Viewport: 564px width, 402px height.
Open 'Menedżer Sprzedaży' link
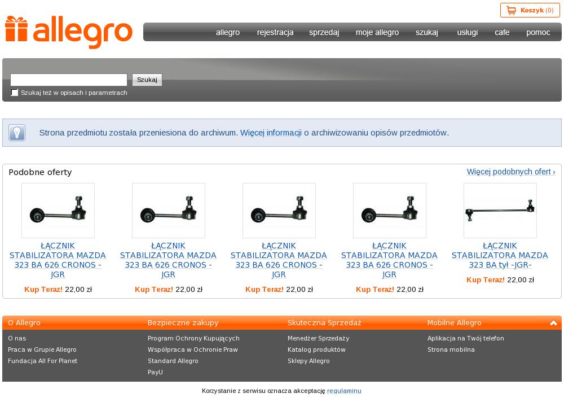click(318, 338)
